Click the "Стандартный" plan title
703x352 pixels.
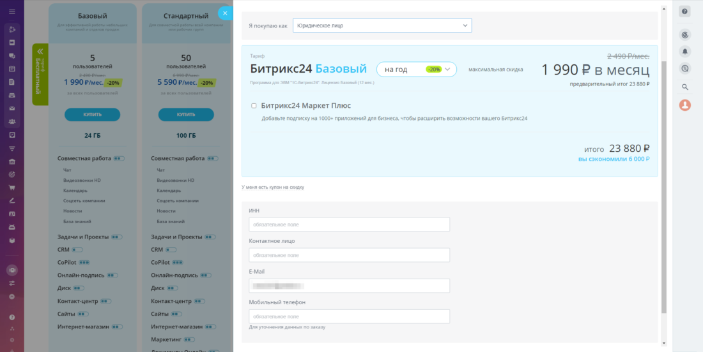coord(186,17)
